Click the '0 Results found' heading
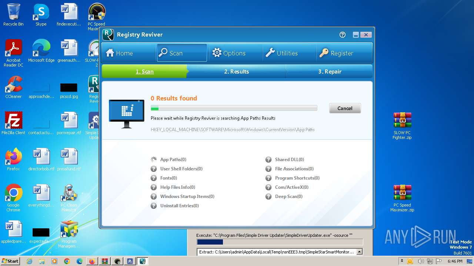This screenshot has height=266, width=474. [174, 98]
